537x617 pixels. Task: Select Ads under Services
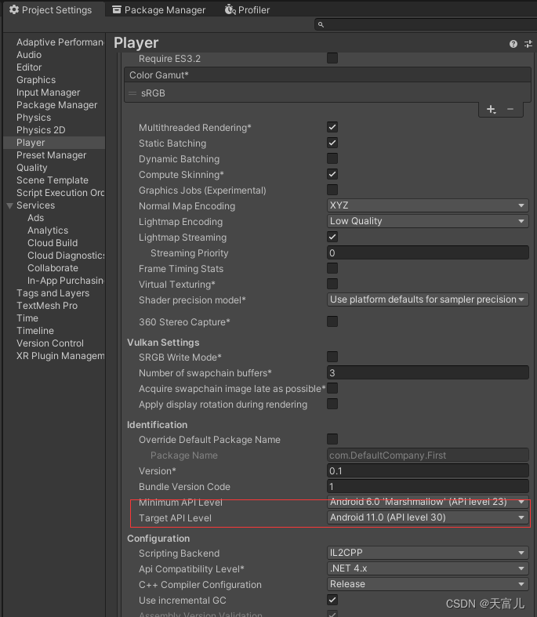pyautogui.click(x=54, y=218)
